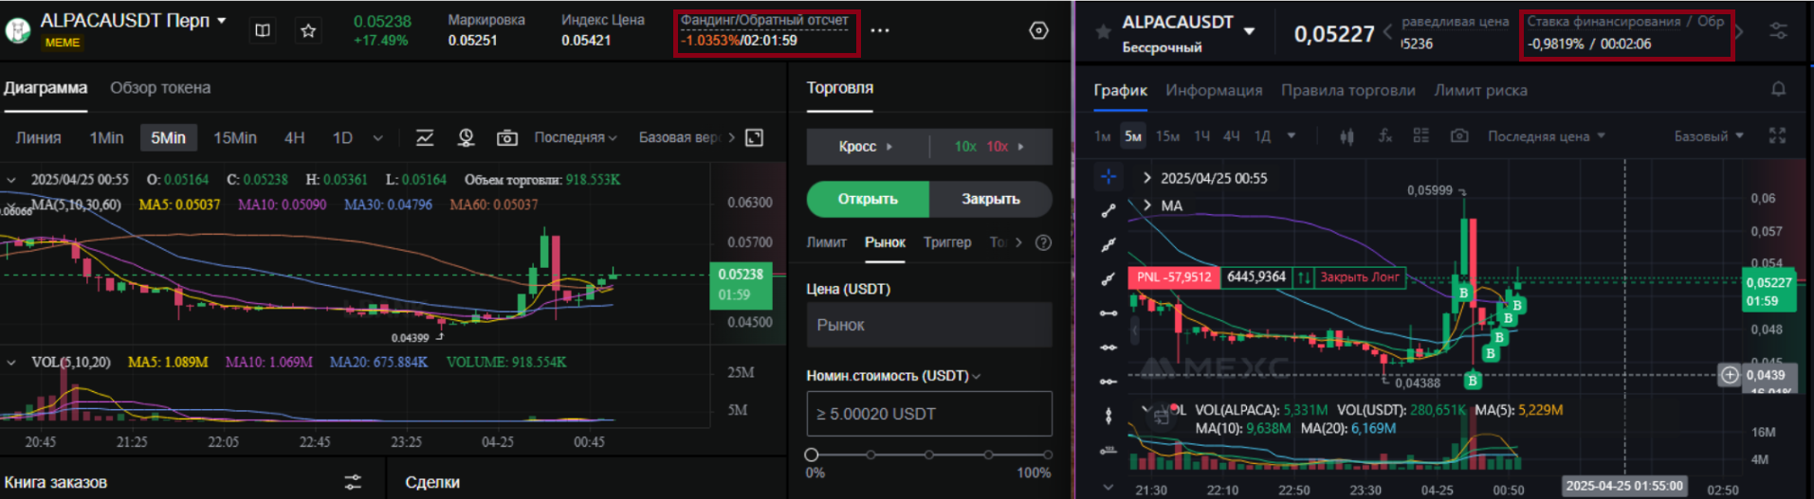This screenshot has width=1814, height=499.
Task: Expand more intervals after 1D on the left chart
Action: 377,138
